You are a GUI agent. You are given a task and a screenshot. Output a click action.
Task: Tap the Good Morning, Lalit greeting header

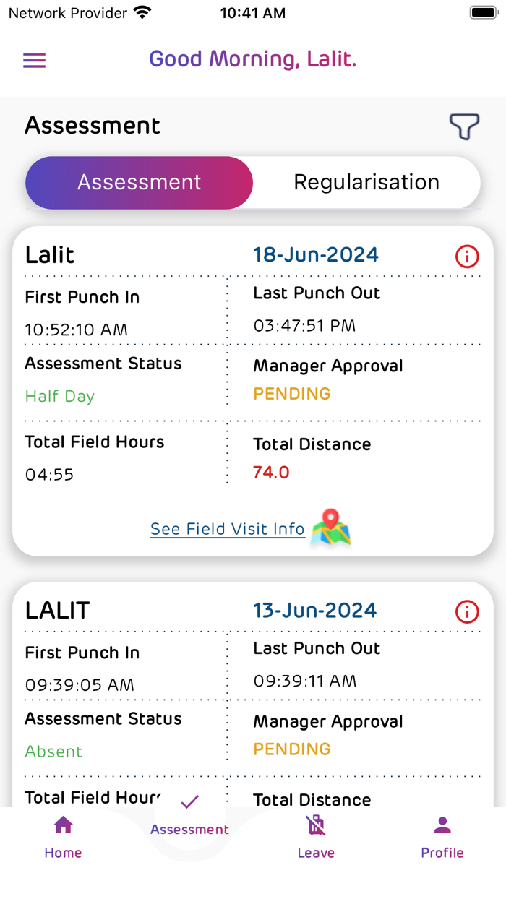coord(253,59)
